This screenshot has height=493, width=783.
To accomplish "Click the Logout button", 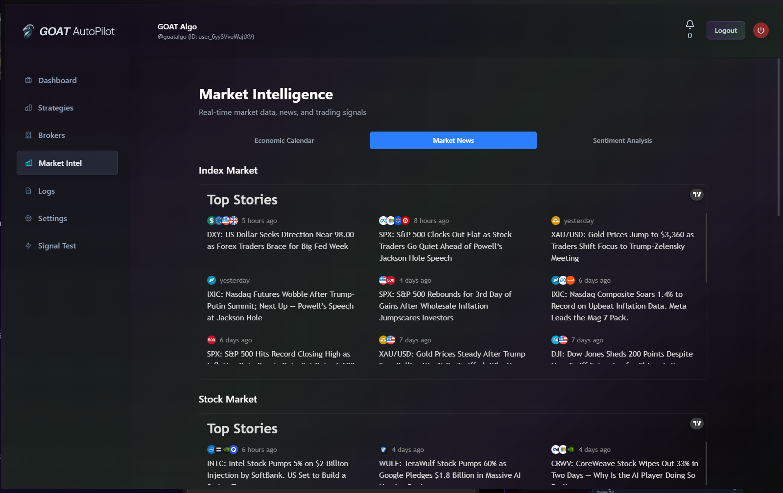I will pyautogui.click(x=726, y=30).
